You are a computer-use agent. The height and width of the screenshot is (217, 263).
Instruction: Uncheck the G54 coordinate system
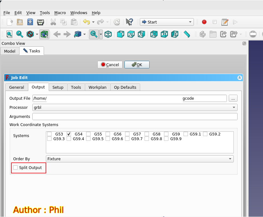coord(69,134)
